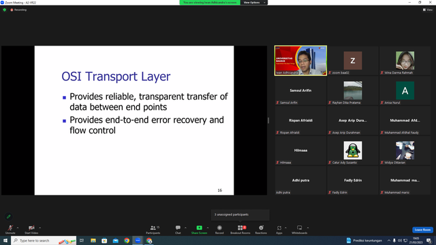Click the '3 unassigned participants' tooltip

[x=240, y=214]
